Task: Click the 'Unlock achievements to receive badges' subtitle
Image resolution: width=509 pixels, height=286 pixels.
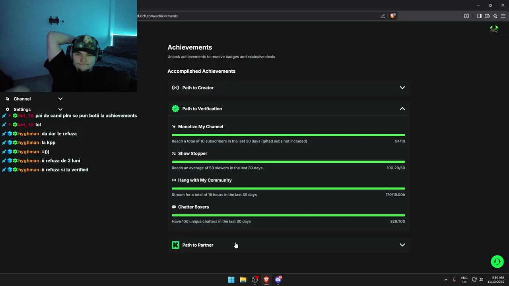Action: pos(221,57)
